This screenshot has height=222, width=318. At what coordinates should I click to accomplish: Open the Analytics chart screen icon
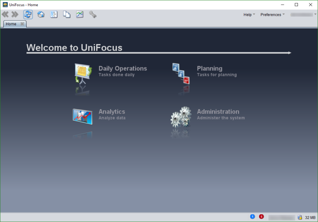[83, 117]
